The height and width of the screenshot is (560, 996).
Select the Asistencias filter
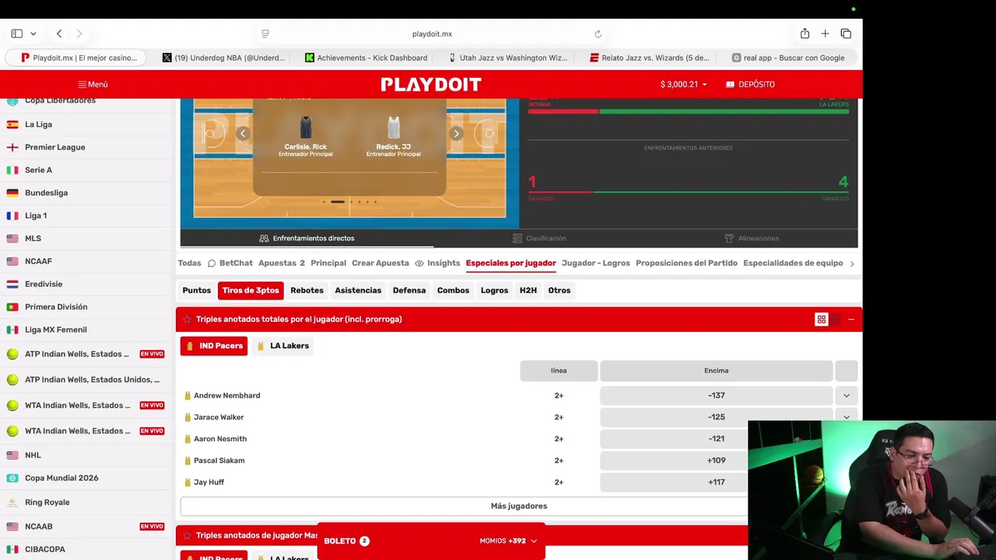pos(358,290)
